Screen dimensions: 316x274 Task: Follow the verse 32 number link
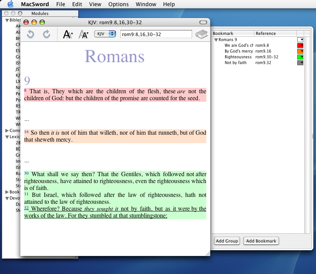26,208
